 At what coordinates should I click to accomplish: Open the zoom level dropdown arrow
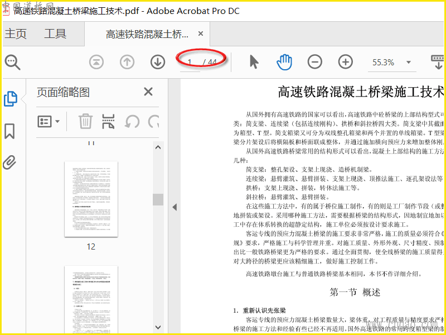coord(409,63)
